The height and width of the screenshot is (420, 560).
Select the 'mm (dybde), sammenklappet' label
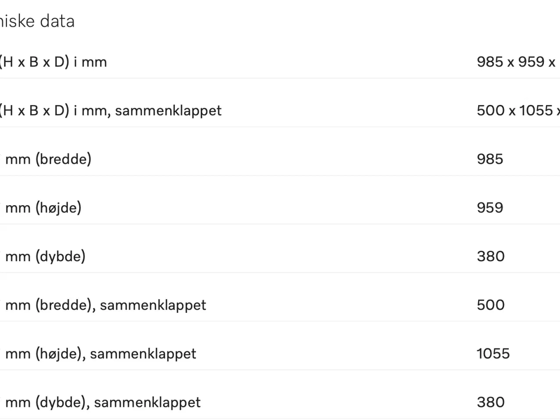click(x=103, y=402)
